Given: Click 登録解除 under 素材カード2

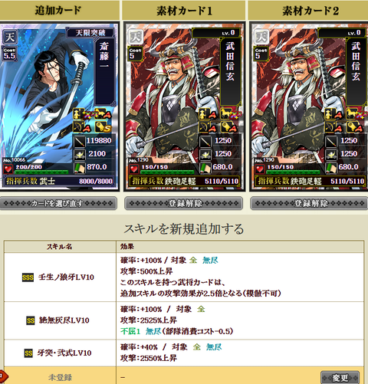Looking at the screenshot, I should coord(309,203).
